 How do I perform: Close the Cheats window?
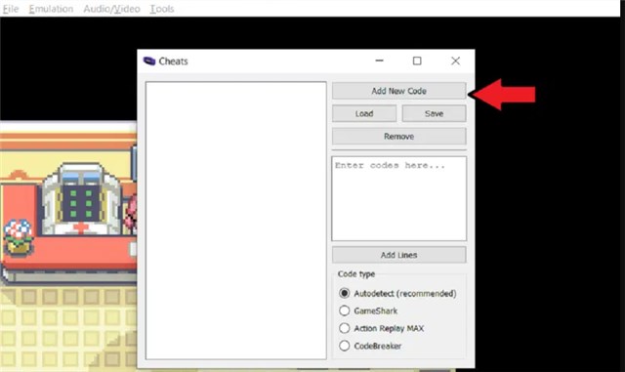[x=456, y=61]
